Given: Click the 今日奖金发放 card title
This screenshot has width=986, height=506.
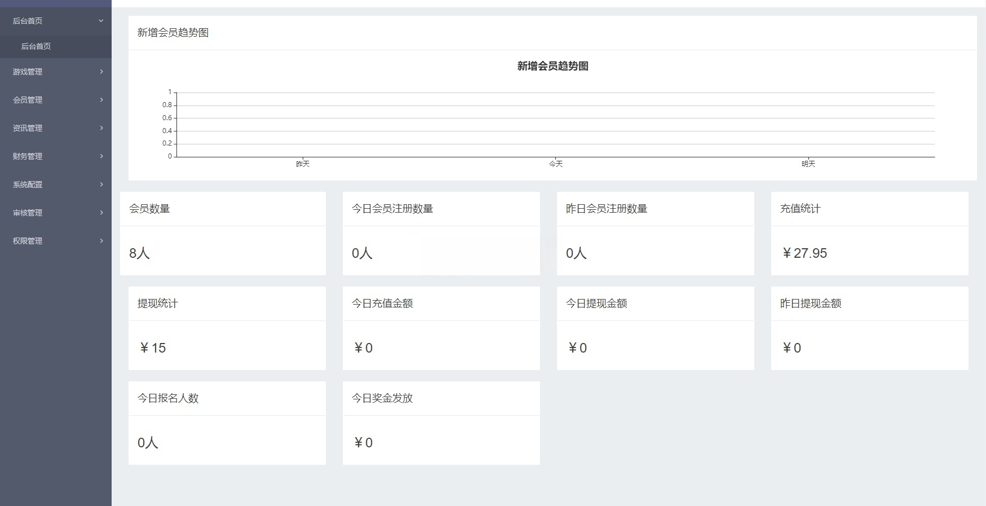Looking at the screenshot, I should 382,398.
